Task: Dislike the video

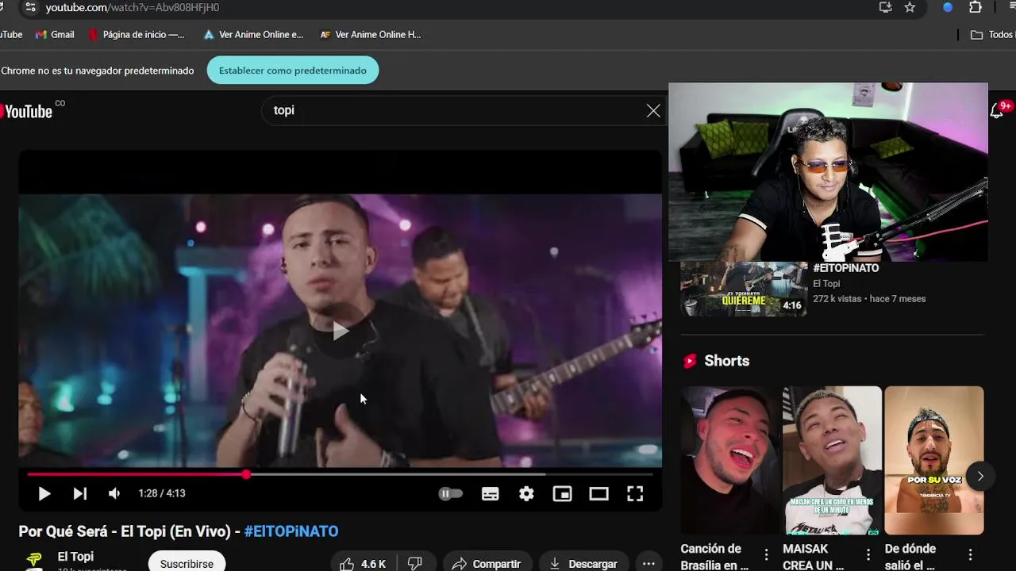Action: (415, 564)
